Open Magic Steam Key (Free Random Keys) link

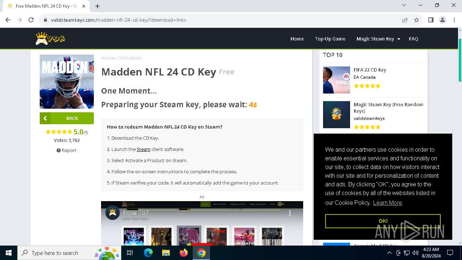click(x=388, y=108)
